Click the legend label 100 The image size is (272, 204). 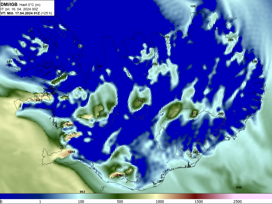tap(81, 202)
